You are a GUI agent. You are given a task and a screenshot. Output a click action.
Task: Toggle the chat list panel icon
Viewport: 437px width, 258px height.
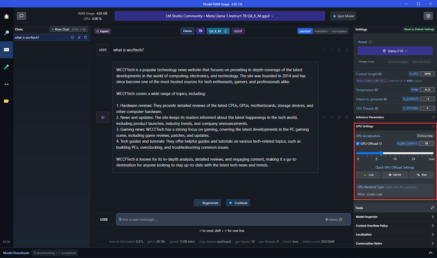pyautogui.click(x=21, y=16)
